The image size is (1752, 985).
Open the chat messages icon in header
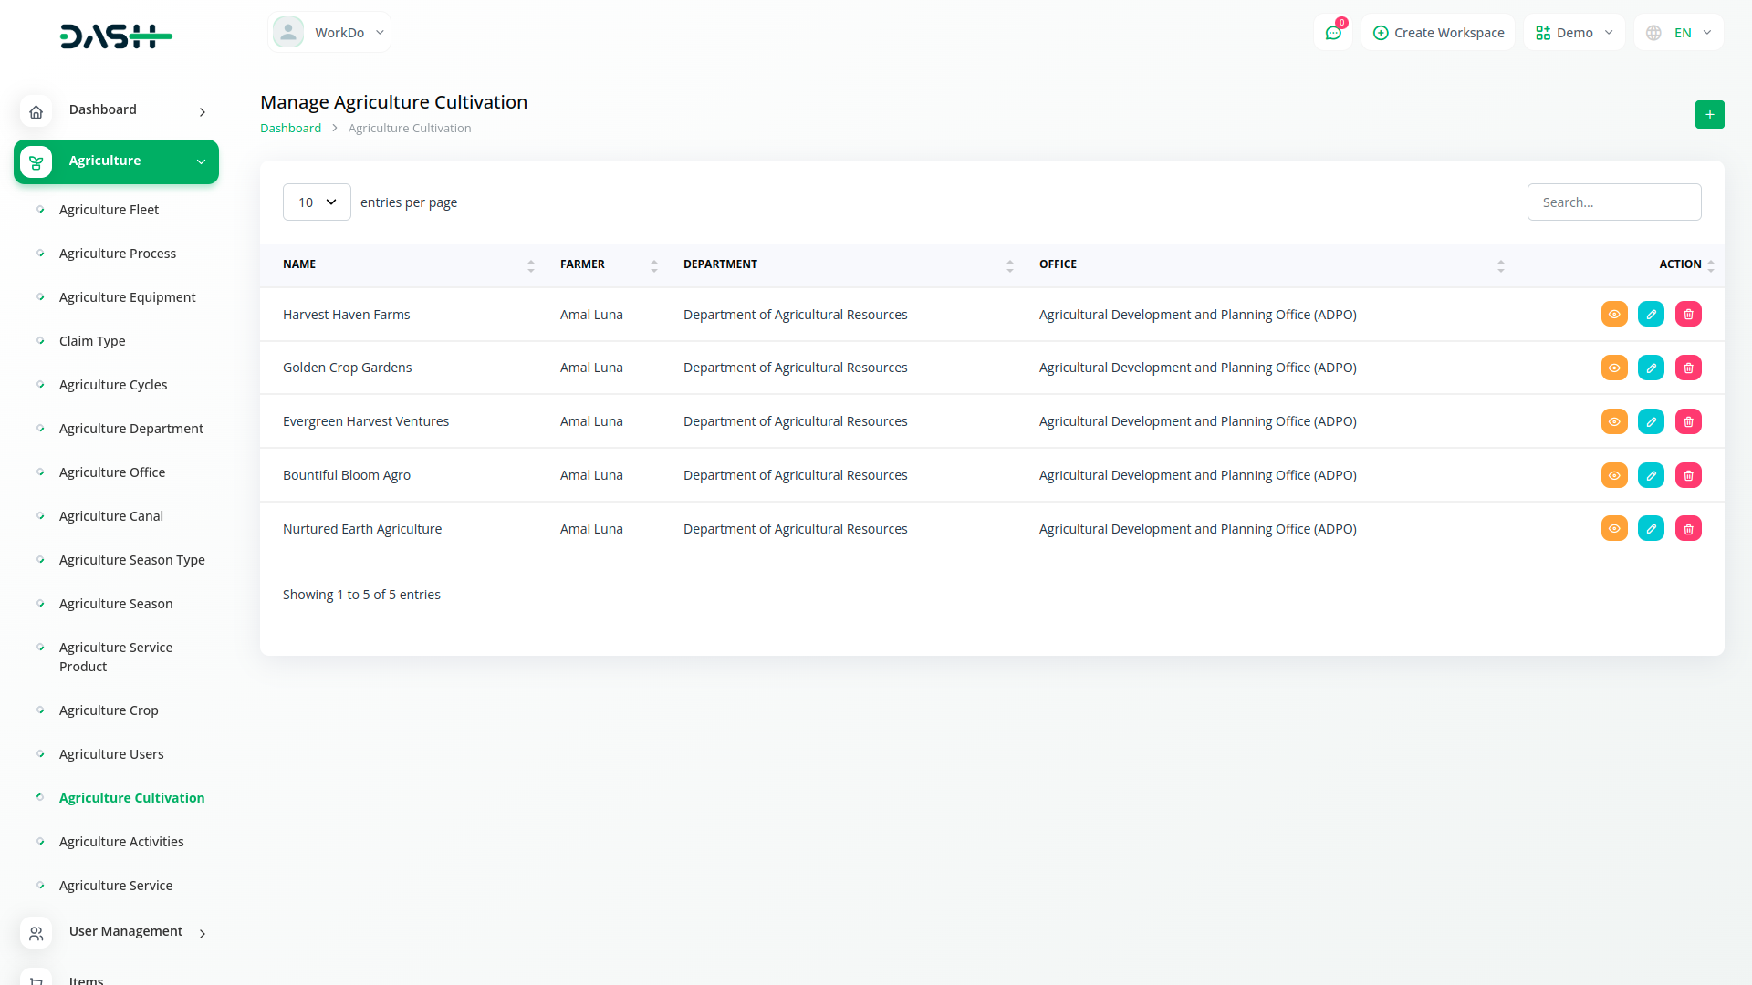point(1333,33)
